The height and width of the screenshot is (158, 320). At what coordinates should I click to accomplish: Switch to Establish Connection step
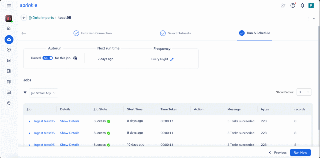[x=93, y=33]
